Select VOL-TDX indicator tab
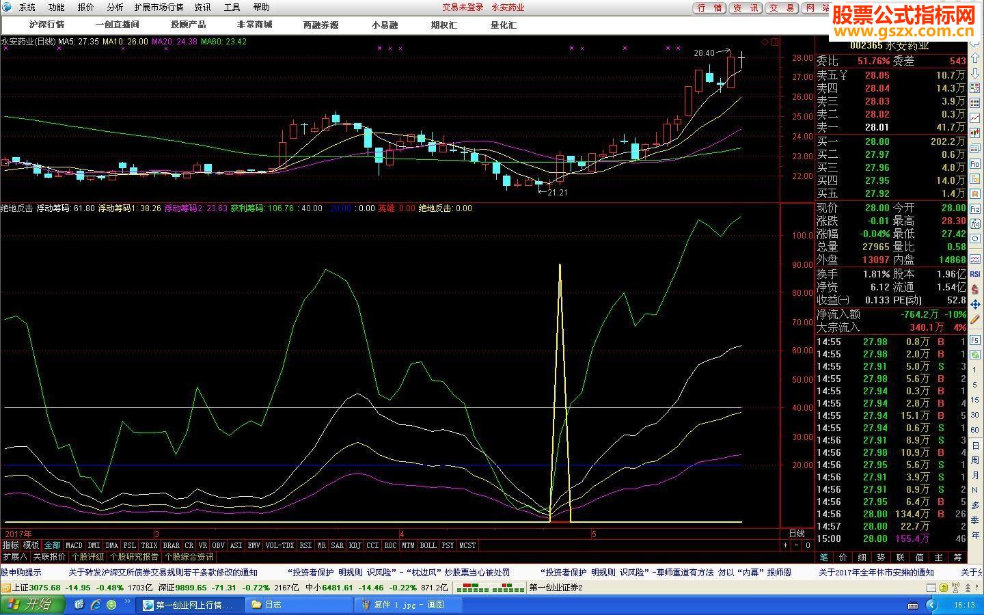984x615 pixels. point(279,545)
